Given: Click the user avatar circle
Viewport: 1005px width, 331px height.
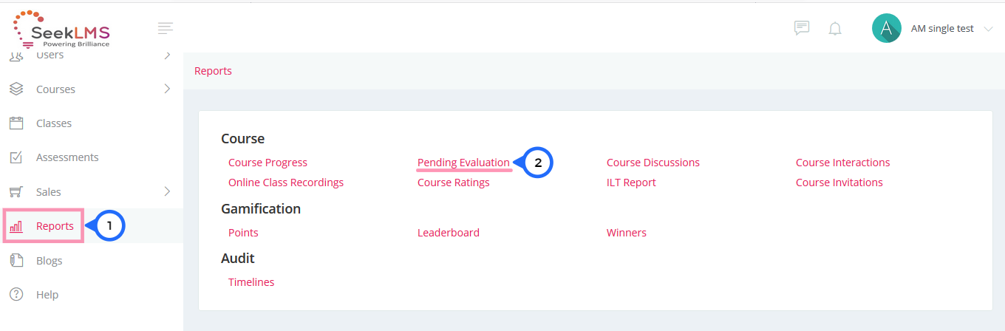Looking at the screenshot, I should 886,29.
